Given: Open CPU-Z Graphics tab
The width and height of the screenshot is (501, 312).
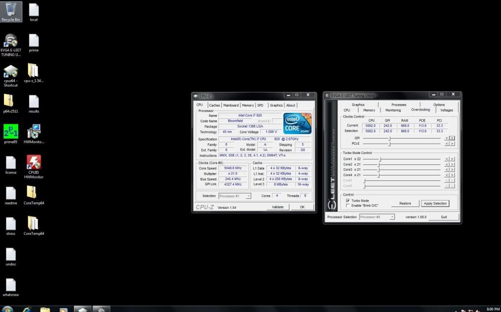Looking at the screenshot, I should coord(276,105).
